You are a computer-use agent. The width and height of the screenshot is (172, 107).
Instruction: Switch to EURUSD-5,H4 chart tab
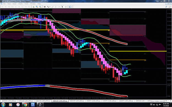pos(140,101)
